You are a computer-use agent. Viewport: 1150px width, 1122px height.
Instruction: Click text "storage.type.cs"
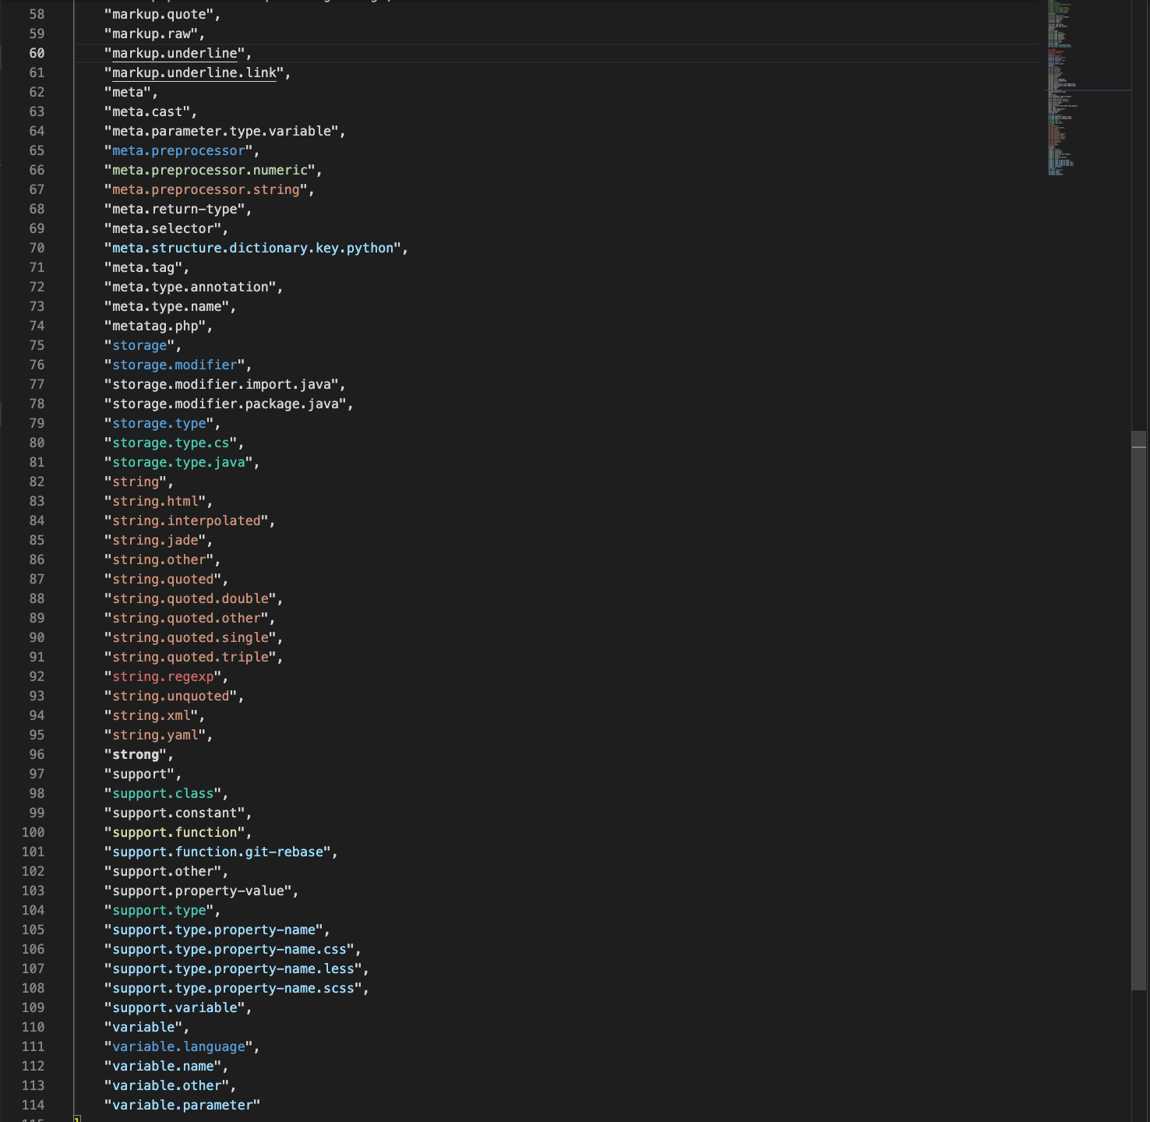(x=171, y=443)
